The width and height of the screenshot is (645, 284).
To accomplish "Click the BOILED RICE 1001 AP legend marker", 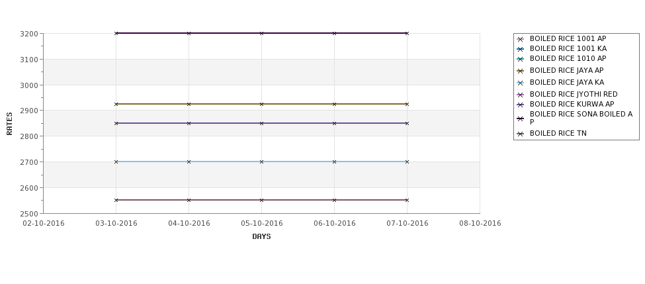I will 521,40.
